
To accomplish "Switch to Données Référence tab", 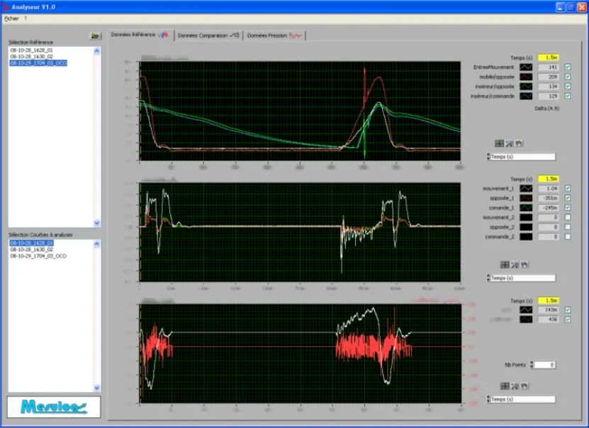I will point(140,35).
